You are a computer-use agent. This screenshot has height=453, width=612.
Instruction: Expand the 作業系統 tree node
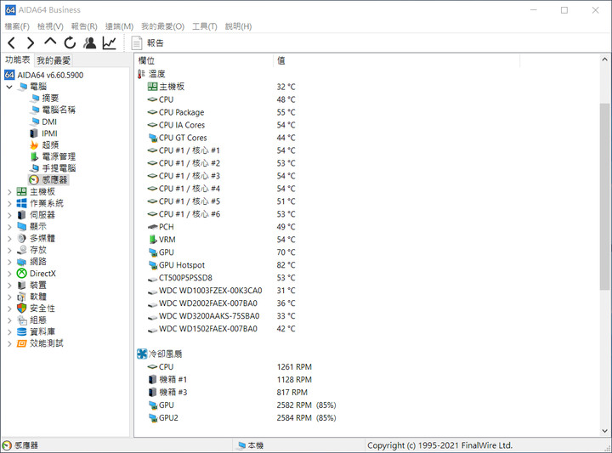click(9, 203)
